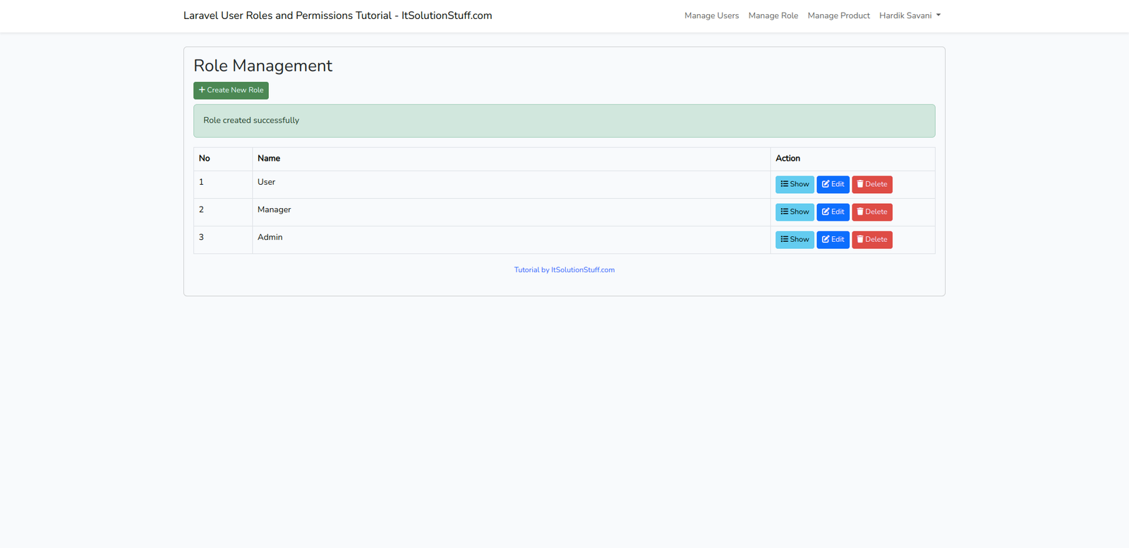Go to Manage Users in navbar
1129x548 pixels.
pos(711,16)
